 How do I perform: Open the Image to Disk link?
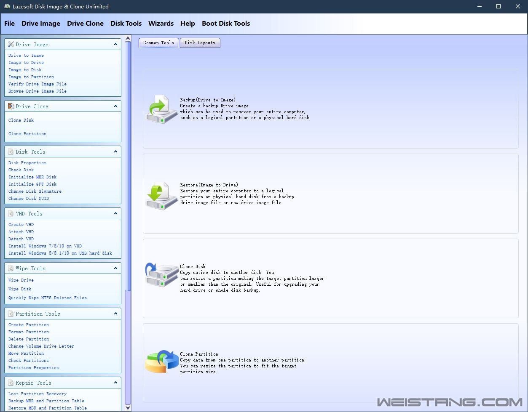click(x=25, y=70)
